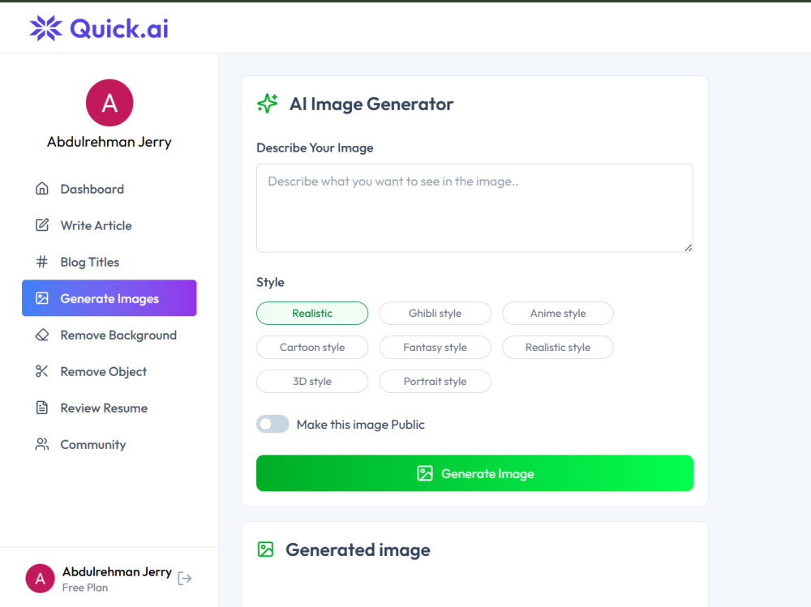811x607 pixels.
Task: Click the text area resize handle corner
Action: 688,248
